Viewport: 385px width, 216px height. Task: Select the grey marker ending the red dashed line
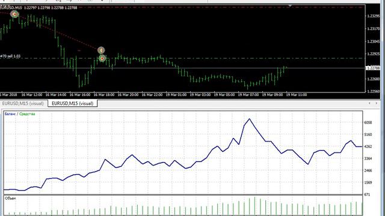pos(101,50)
